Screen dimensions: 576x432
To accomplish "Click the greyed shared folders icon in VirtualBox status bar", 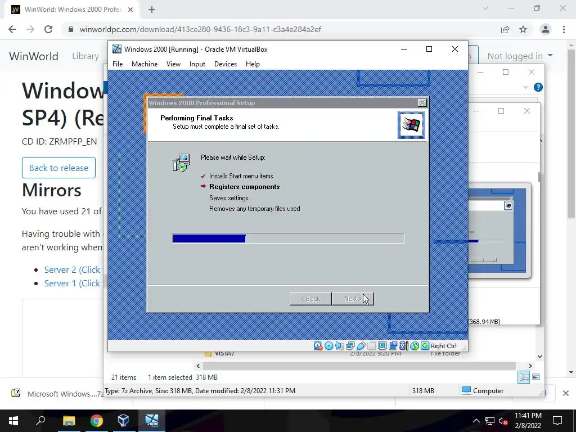I will point(371,346).
